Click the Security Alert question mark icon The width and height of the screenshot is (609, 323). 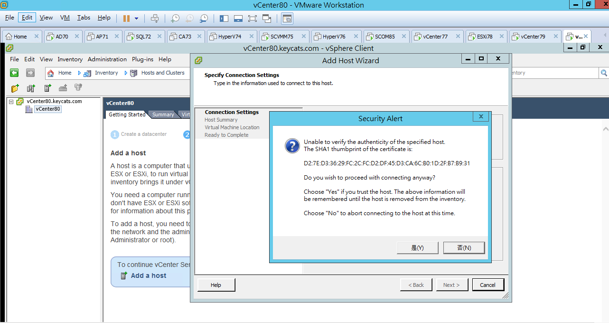[x=292, y=146]
